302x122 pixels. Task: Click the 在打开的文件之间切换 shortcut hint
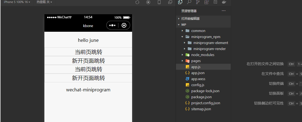pos(265,64)
